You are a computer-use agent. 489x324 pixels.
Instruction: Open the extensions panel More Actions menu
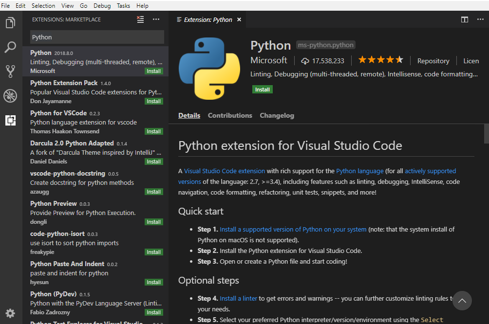tap(156, 19)
